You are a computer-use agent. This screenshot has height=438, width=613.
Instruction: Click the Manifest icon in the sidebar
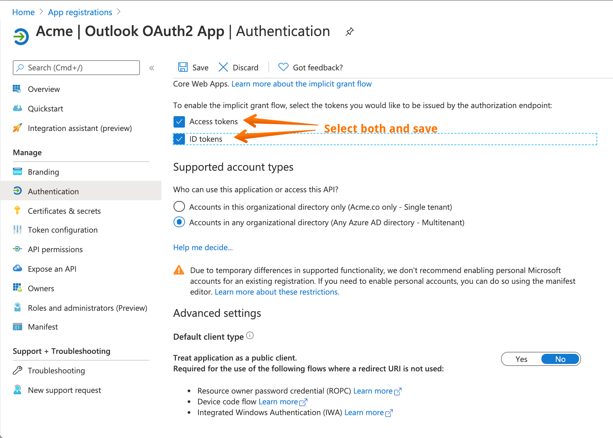[x=17, y=326]
